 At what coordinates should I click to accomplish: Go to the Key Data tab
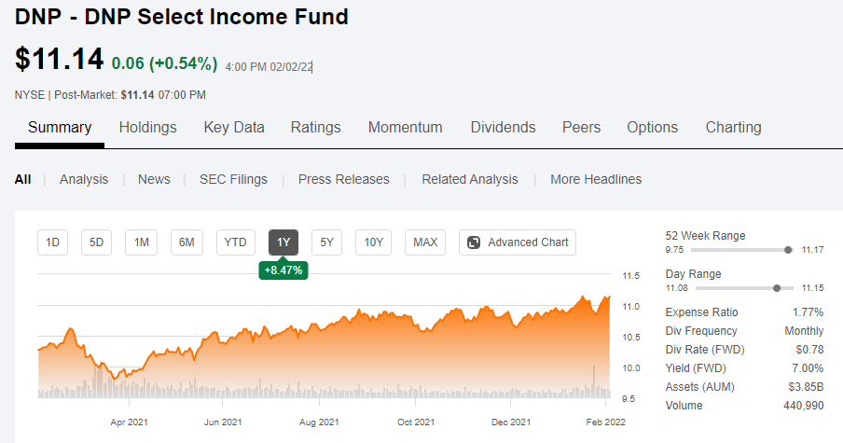pos(234,128)
